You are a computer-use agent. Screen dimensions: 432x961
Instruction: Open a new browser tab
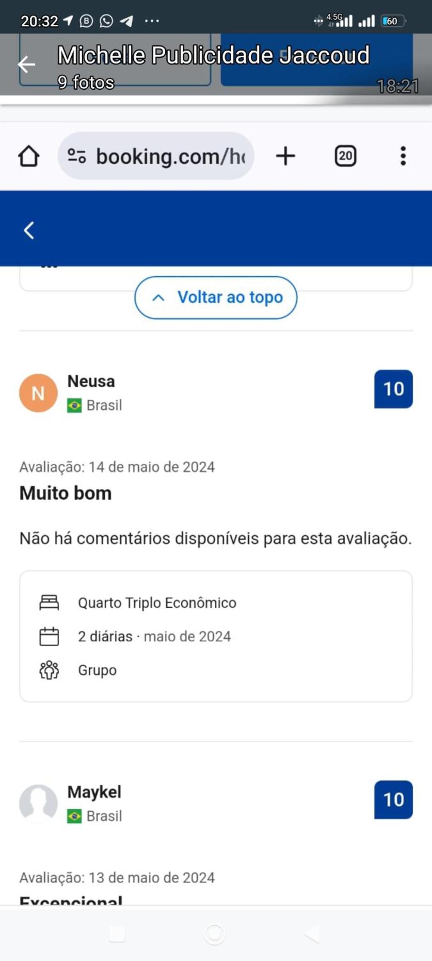(x=286, y=156)
